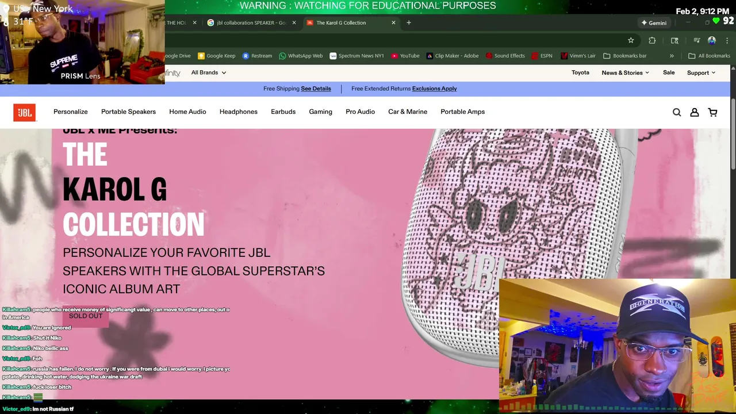736x414 pixels.
Task: Click the SOLD OUT button
Action: tap(85, 316)
